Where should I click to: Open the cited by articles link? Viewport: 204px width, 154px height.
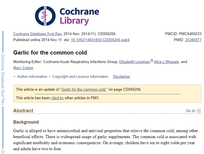click(57, 98)
